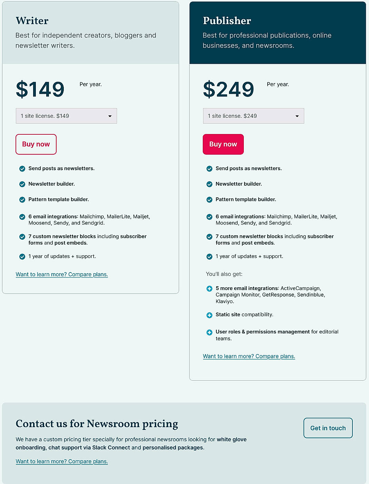Open the Publisher '1 site license. $249' dropdown
The width and height of the screenshot is (369, 484).
[x=253, y=116]
